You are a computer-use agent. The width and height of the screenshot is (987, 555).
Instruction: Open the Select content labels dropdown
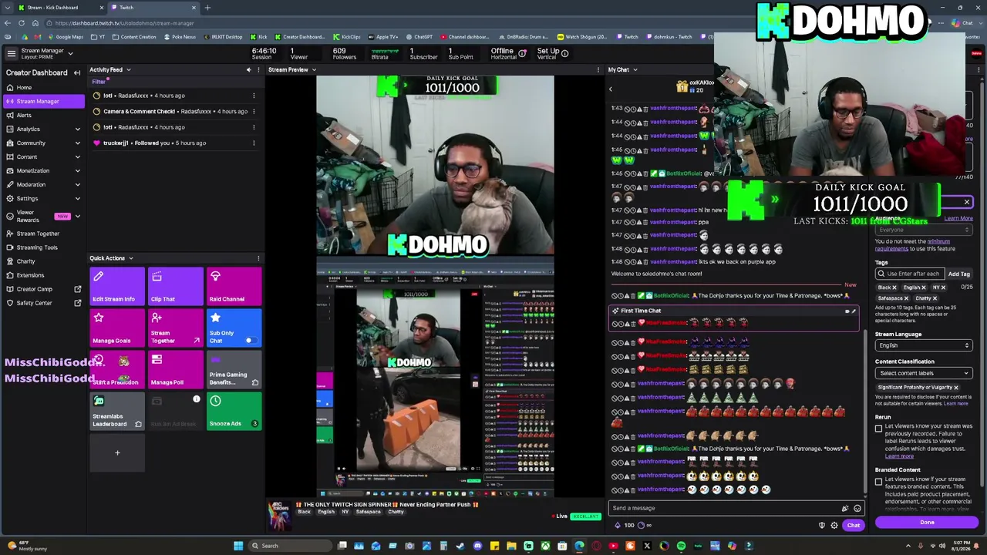point(923,373)
